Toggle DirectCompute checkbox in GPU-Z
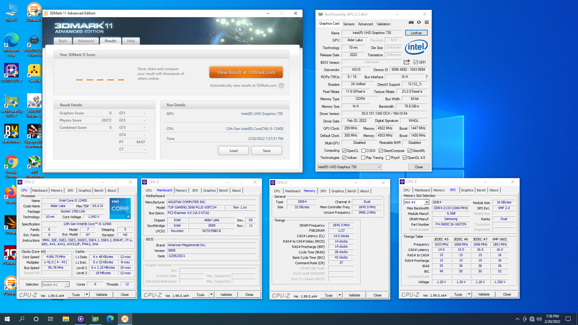The image size is (578, 325). (x=381, y=151)
